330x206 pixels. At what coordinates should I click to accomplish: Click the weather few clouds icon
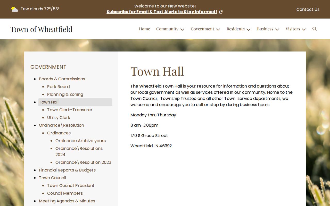tap(15, 9)
